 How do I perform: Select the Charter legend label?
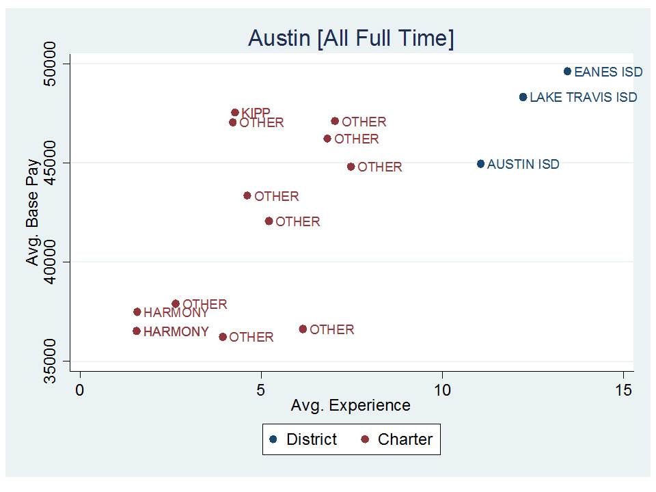pos(405,439)
